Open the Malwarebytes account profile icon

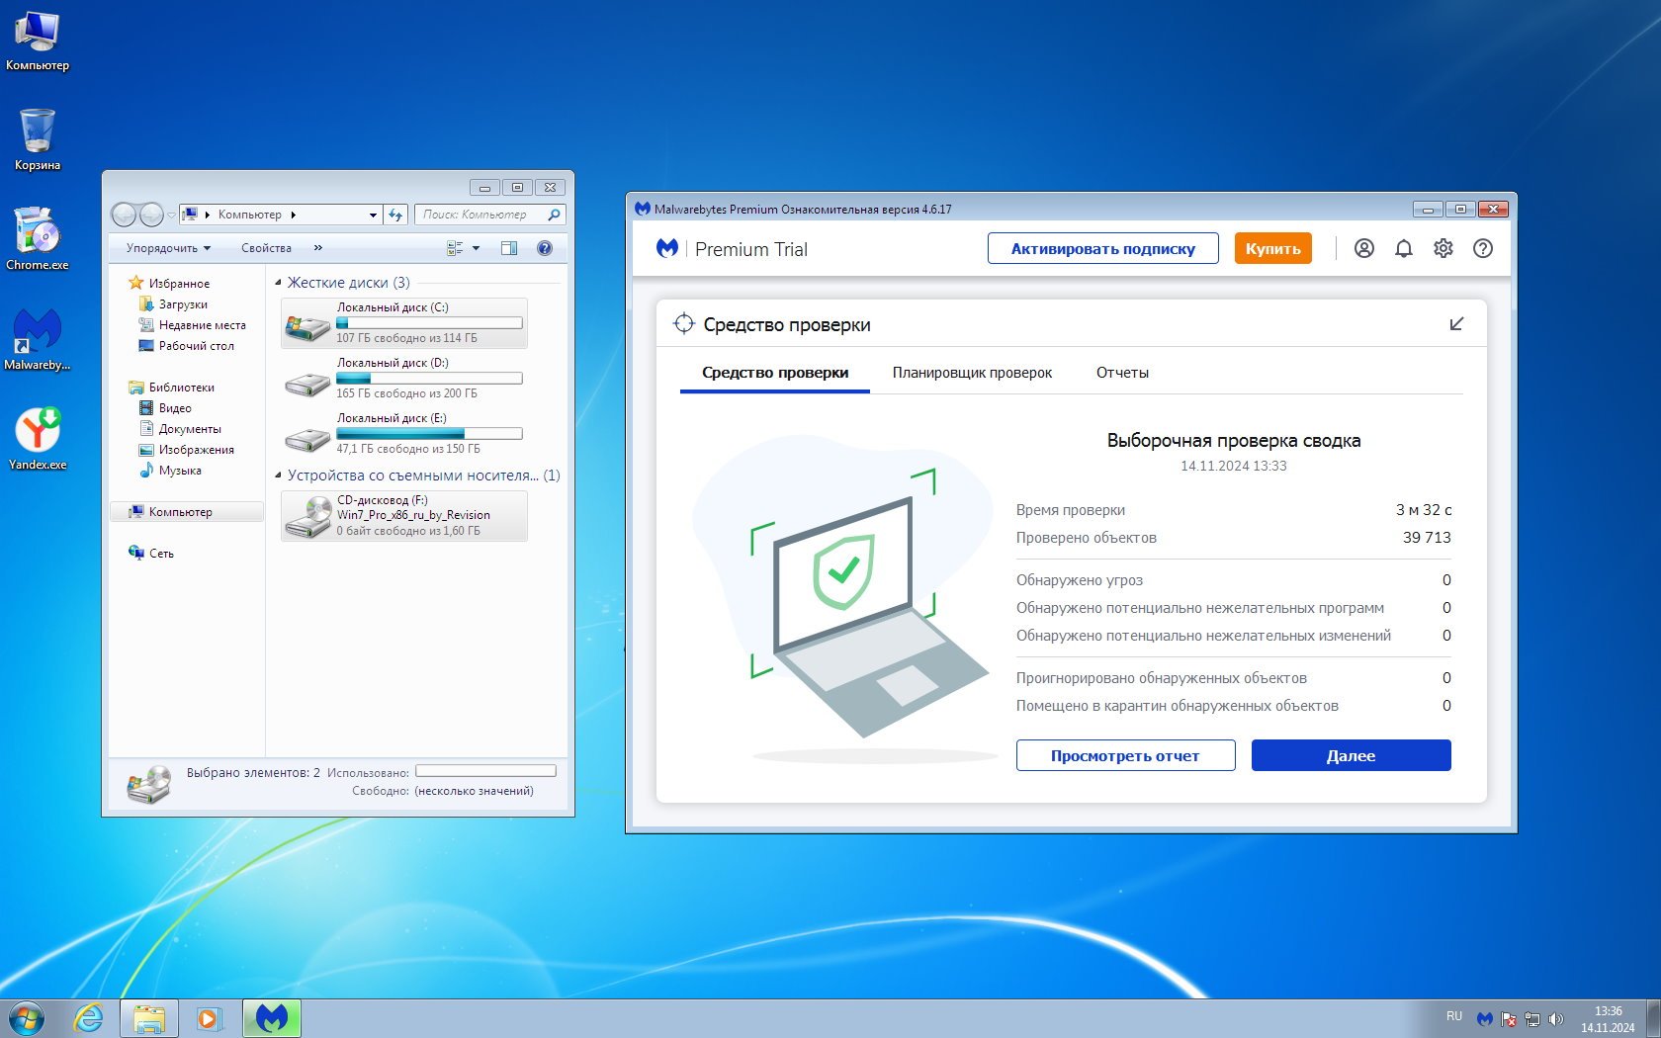(1364, 248)
